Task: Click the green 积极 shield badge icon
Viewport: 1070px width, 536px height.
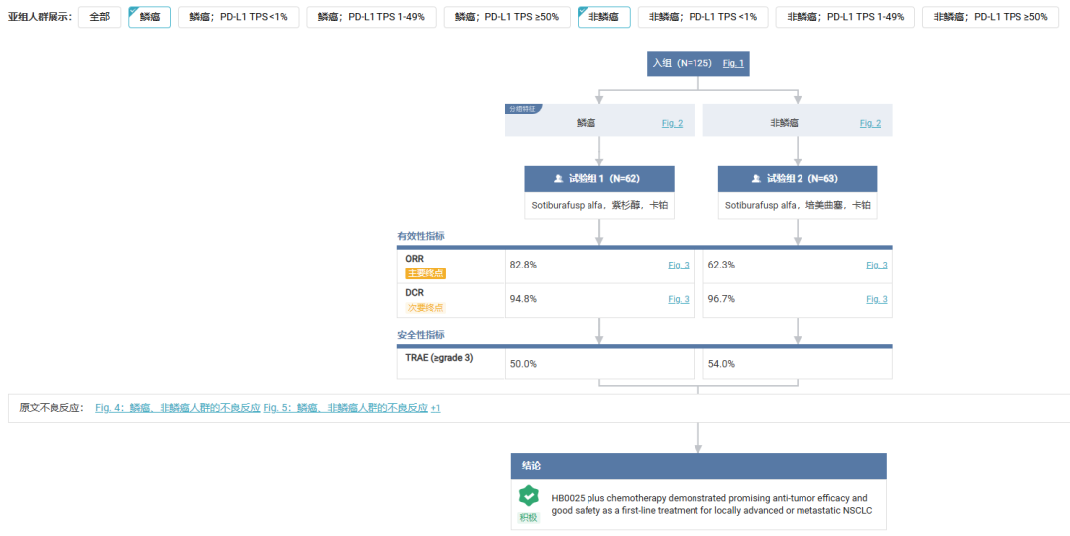Action: (x=528, y=496)
